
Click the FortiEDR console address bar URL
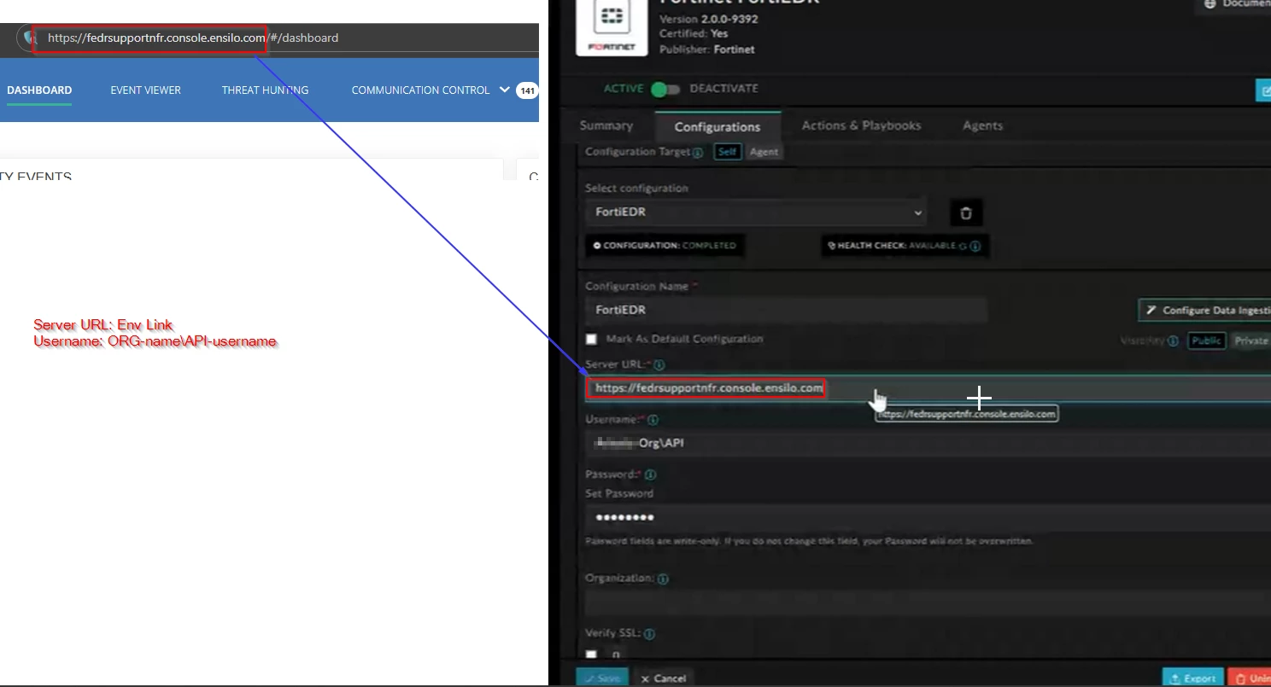(x=193, y=38)
